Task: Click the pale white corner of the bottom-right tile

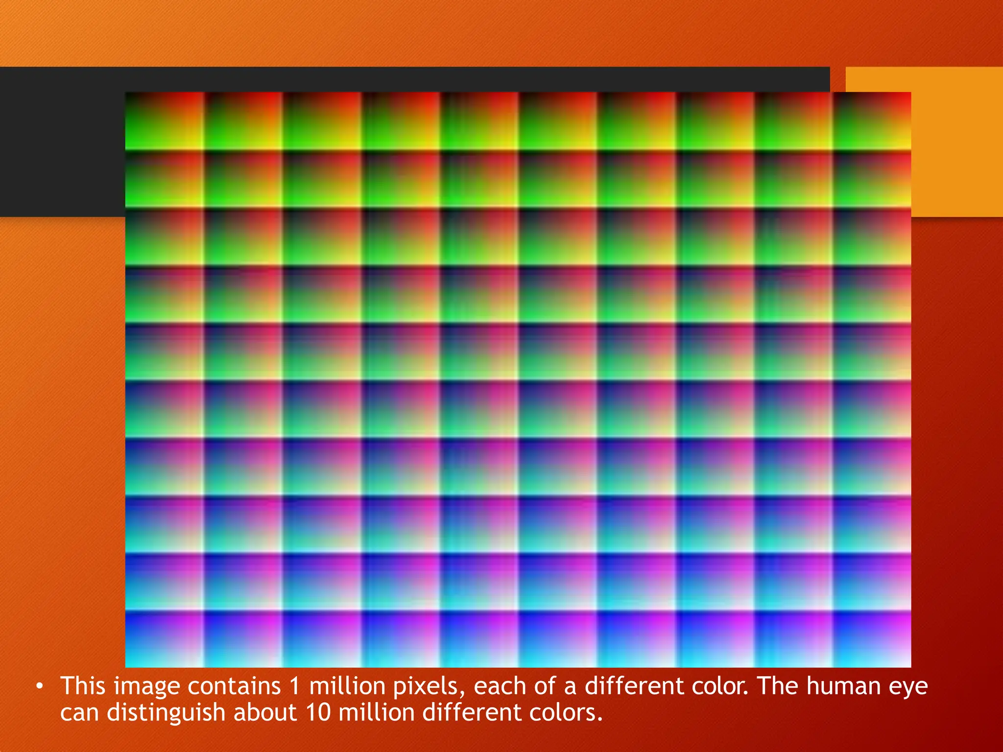Action: (904, 661)
